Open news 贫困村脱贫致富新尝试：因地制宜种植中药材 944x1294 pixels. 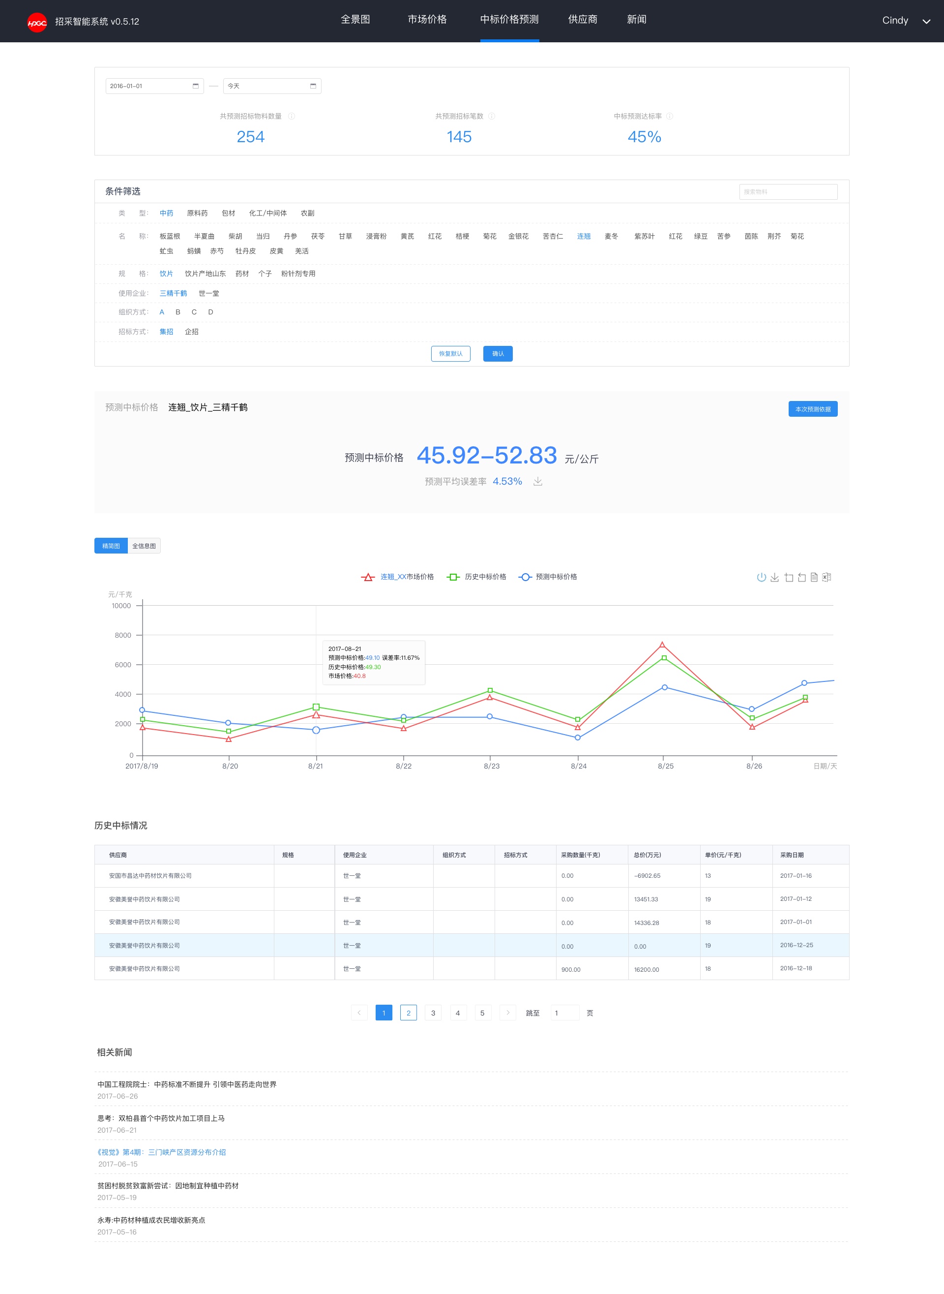pos(168,1185)
